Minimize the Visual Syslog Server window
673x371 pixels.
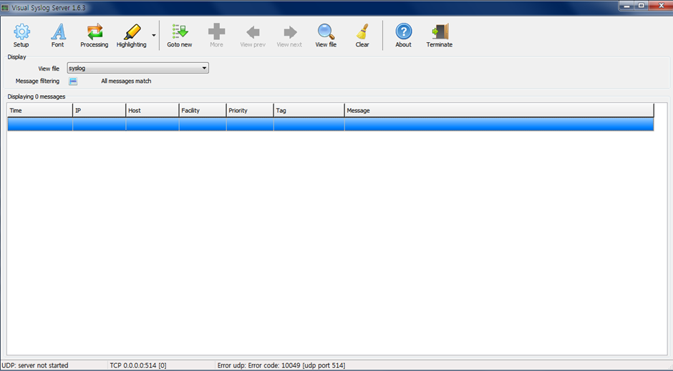pos(627,6)
